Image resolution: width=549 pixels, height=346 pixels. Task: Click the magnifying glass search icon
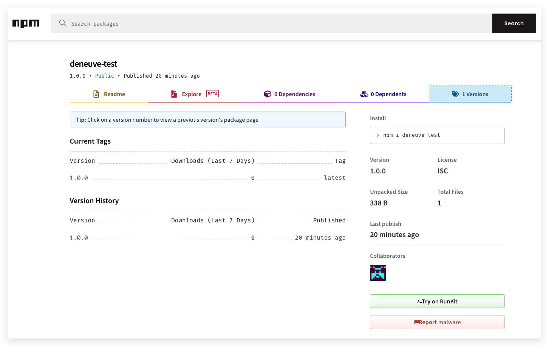pos(63,23)
